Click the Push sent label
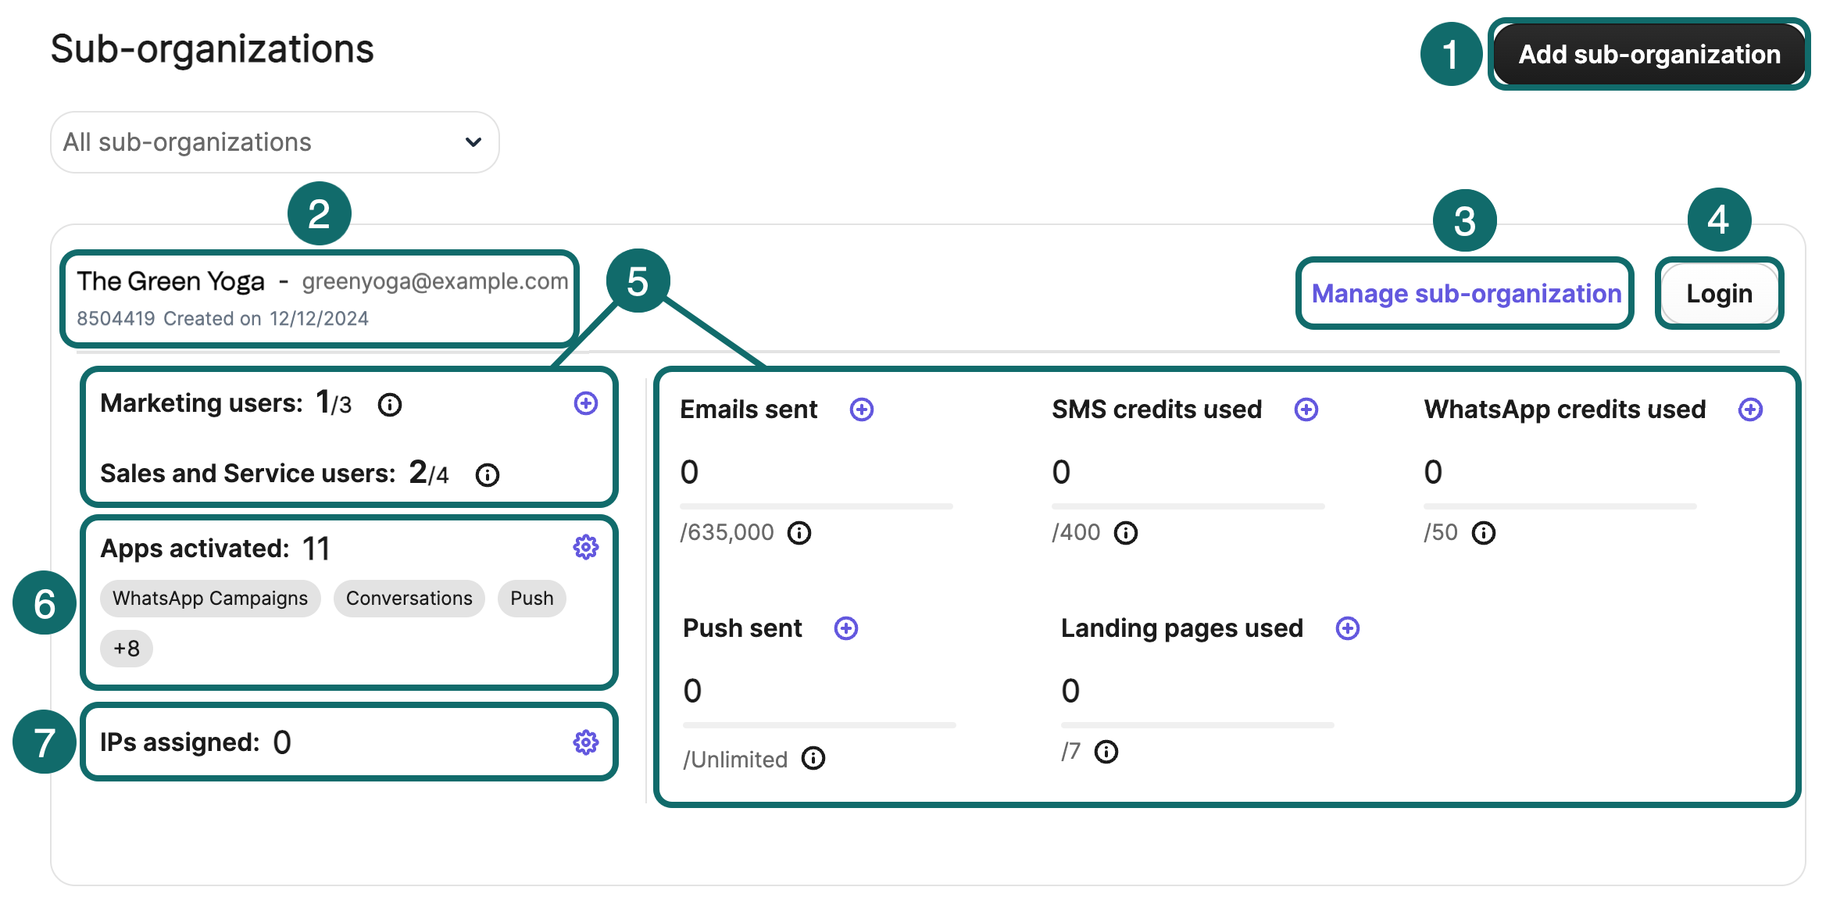The height and width of the screenshot is (919, 1833). pyautogui.click(x=742, y=628)
